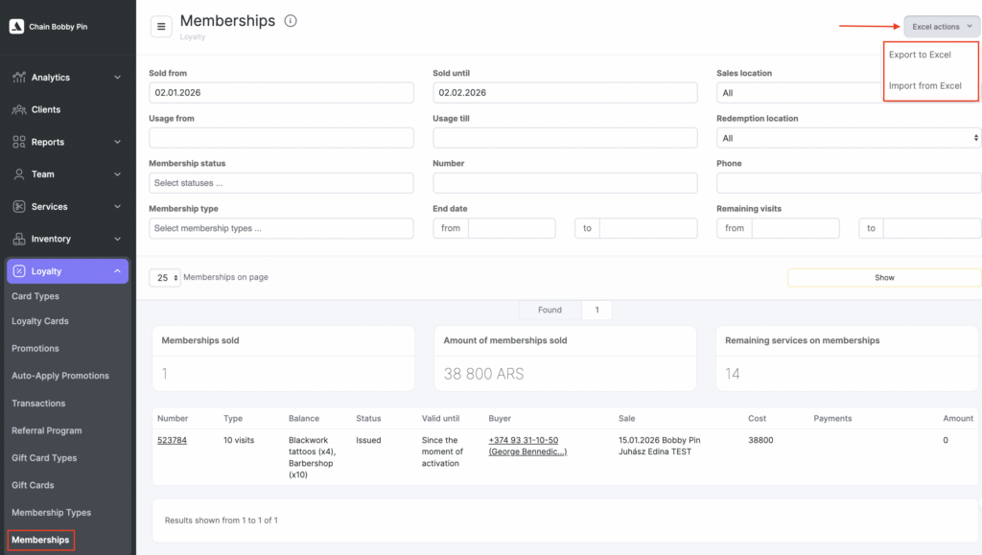Click the Select statuses input field

coord(281,183)
